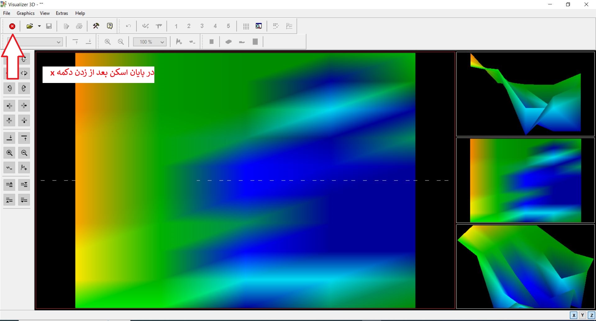This screenshot has height=321, width=596.
Task: Click zoom out magnifier in left panel
Action: 24,153
